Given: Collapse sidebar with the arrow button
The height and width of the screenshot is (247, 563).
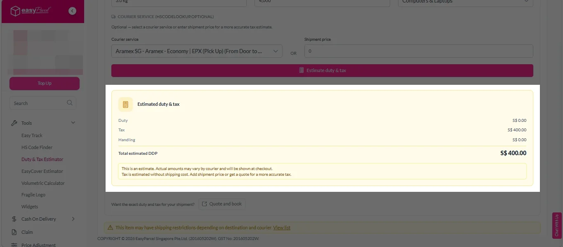Looking at the screenshot, I should coord(73,11).
